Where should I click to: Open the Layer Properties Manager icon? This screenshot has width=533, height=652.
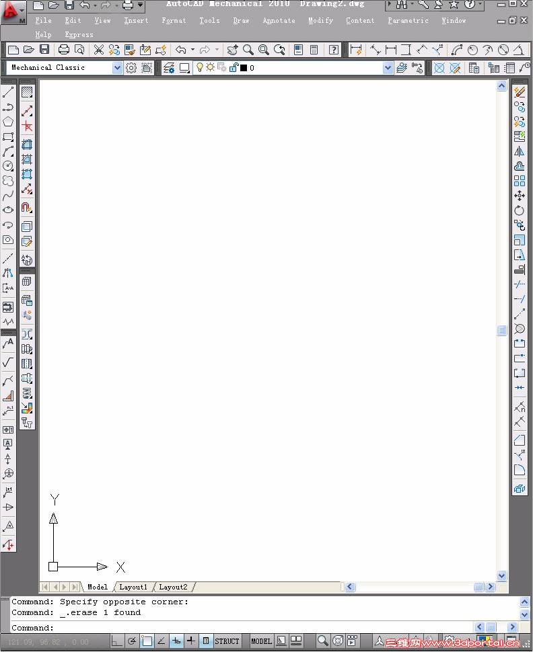click(169, 68)
